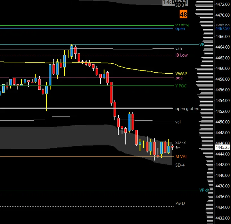Click the pink 'poc' label
This screenshot has width=231, height=224.
[x=179, y=78]
